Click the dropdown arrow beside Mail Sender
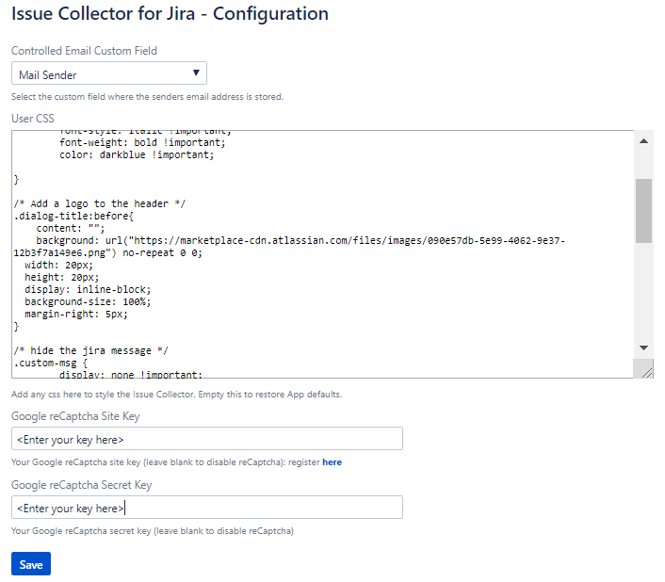The image size is (665, 582). [x=196, y=73]
